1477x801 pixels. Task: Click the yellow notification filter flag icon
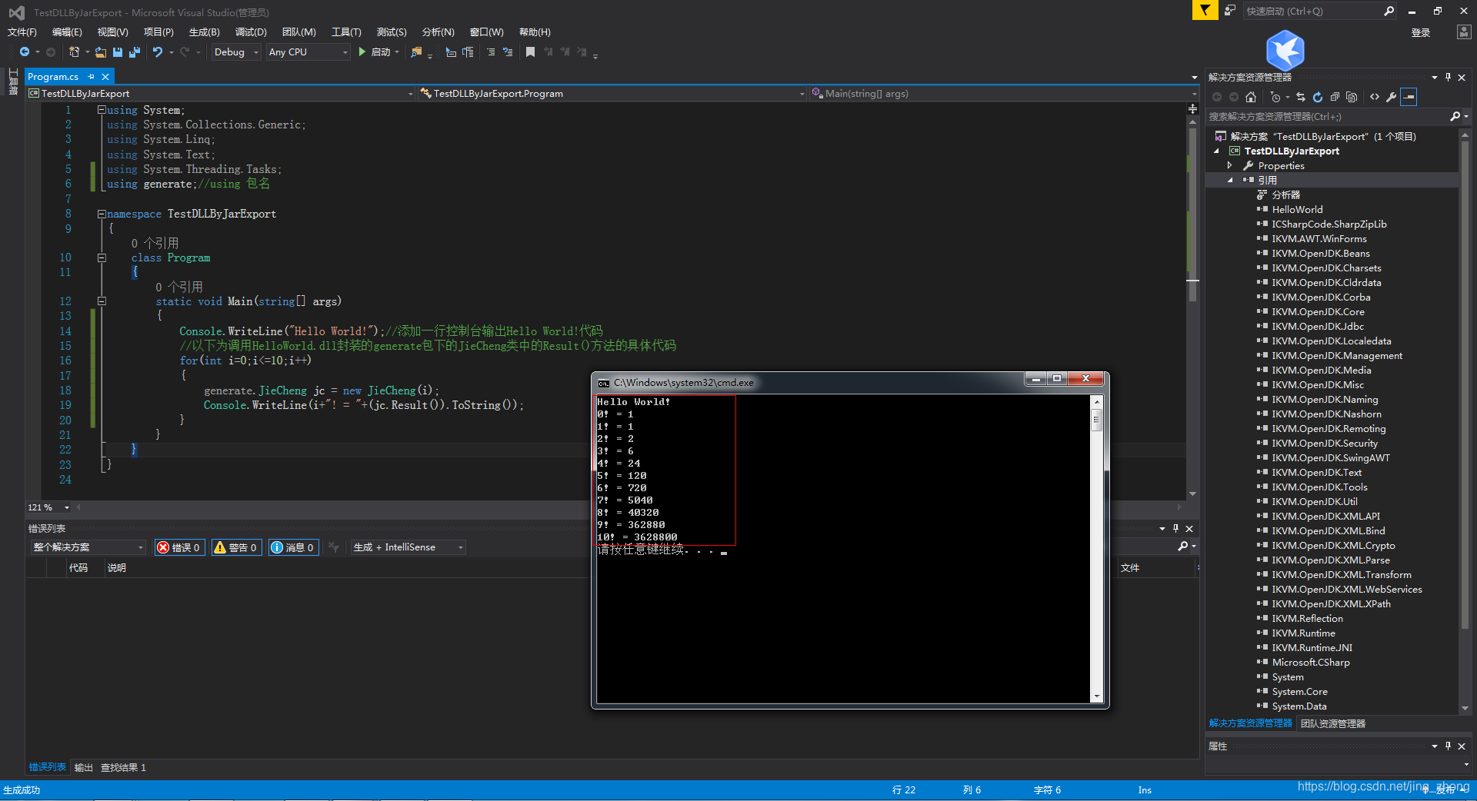(x=1205, y=11)
